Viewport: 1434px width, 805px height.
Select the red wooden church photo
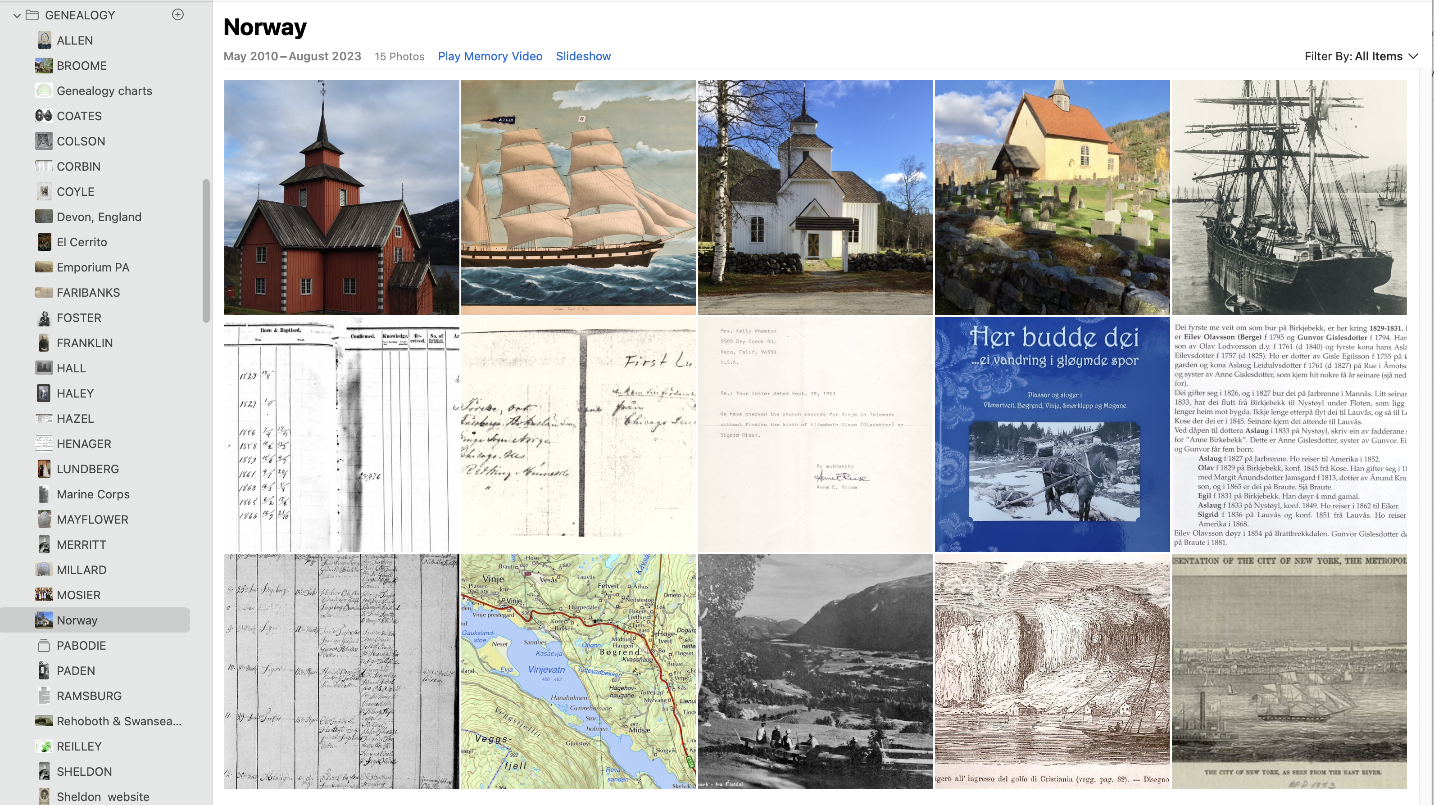pyautogui.click(x=341, y=198)
